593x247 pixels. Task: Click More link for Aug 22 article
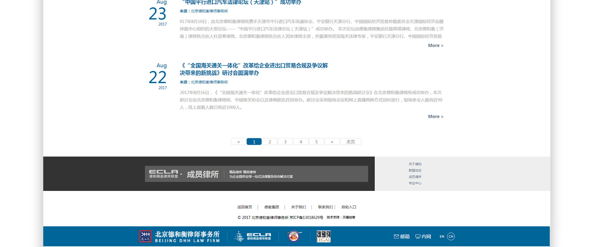435,116
